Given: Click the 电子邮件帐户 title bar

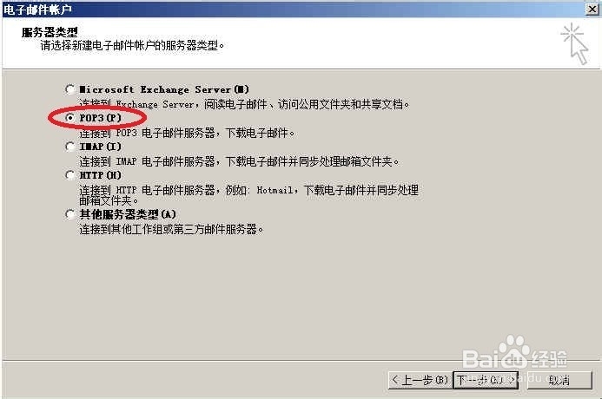Looking at the screenshot, I should (x=292, y=10).
